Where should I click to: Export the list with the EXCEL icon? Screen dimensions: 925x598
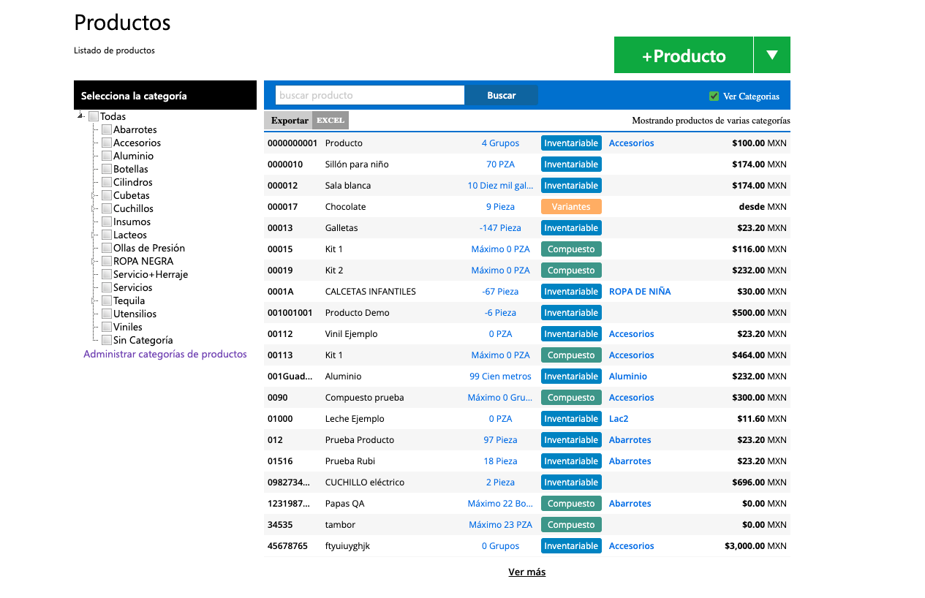[x=331, y=120]
